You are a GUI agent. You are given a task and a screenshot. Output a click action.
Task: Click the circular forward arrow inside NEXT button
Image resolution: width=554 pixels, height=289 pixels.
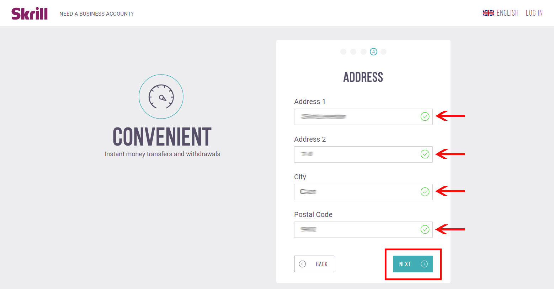pos(424,264)
